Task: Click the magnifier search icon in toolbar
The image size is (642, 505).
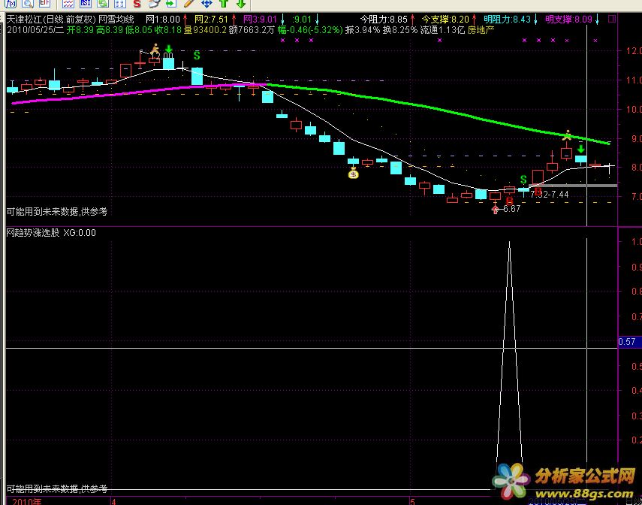Action: pyautogui.click(x=28, y=4)
